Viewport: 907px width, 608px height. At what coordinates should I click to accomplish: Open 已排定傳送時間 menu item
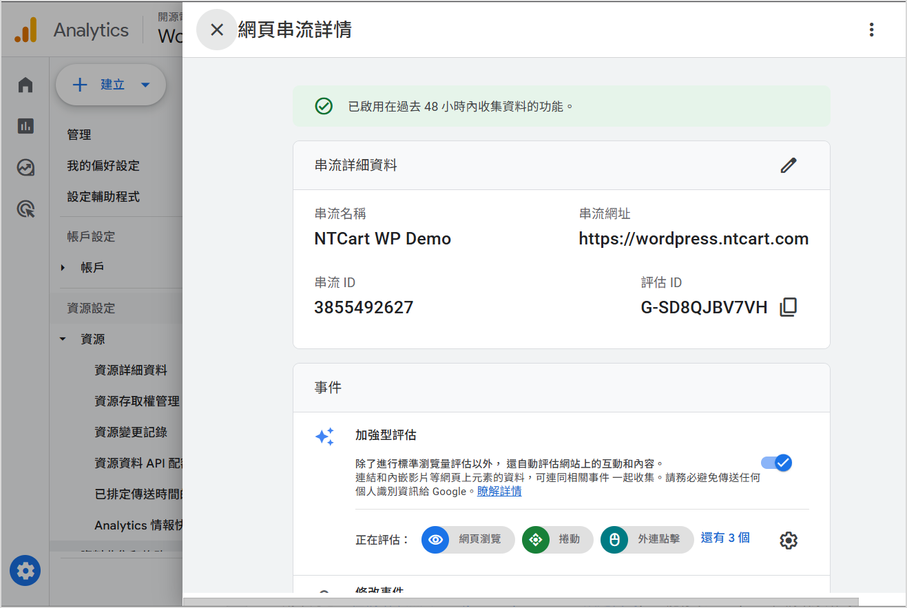(138, 494)
